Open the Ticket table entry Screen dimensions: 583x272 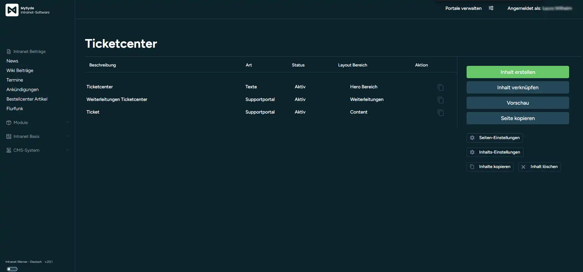click(93, 112)
